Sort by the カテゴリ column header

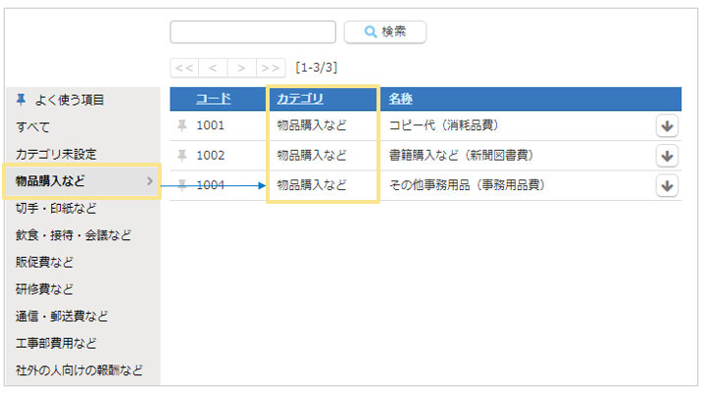(x=299, y=99)
